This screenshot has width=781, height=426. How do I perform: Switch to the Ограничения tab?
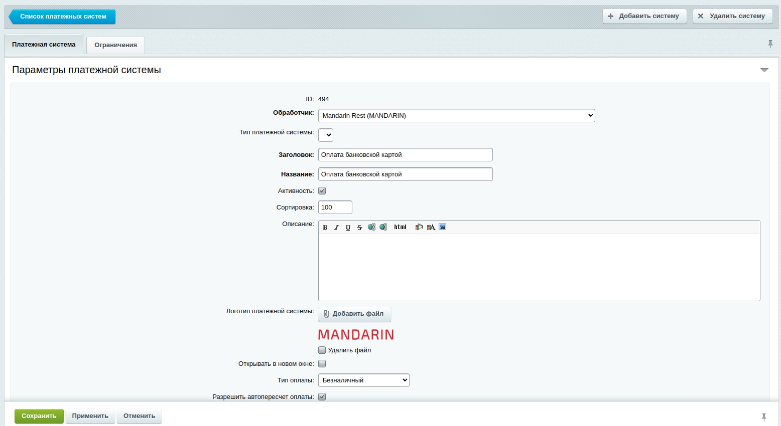pos(115,45)
